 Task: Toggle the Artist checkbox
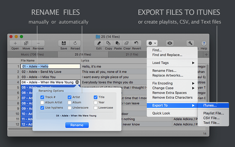coord(69,97)
